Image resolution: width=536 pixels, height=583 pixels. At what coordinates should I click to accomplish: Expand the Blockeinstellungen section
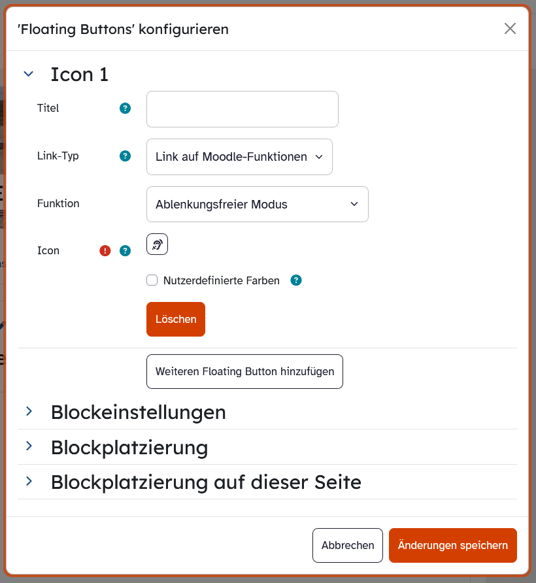(x=28, y=411)
